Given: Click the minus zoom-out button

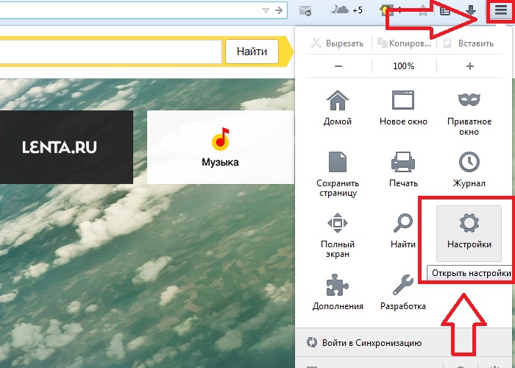Looking at the screenshot, I should click(338, 66).
